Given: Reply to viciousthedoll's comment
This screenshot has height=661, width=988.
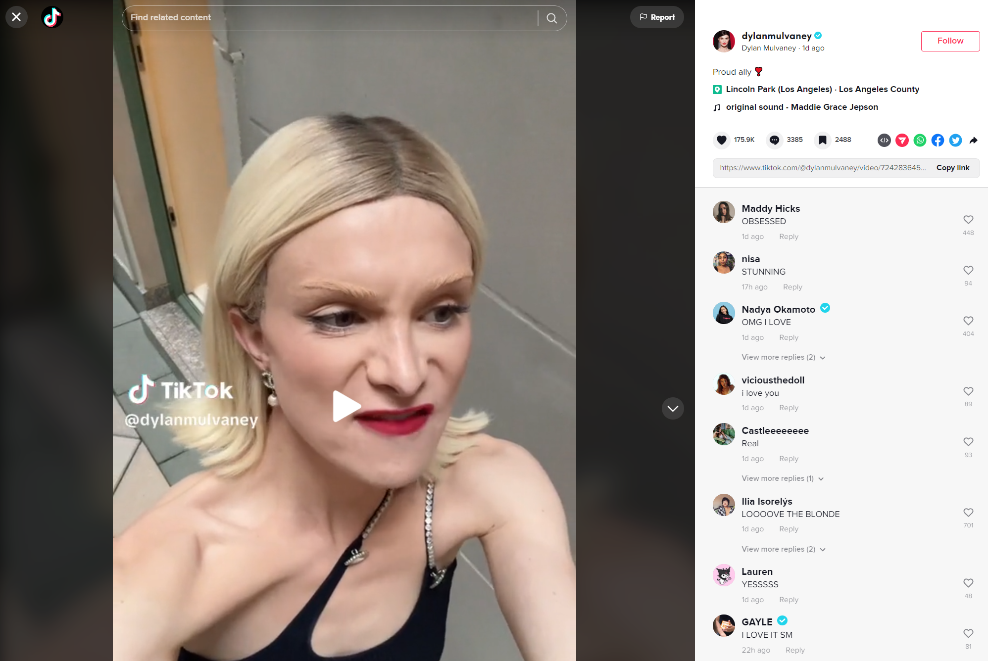Looking at the screenshot, I should (x=789, y=408).
